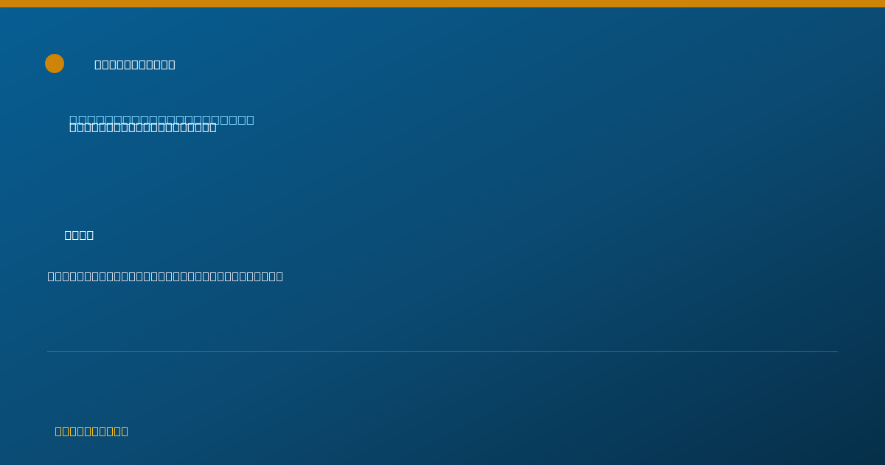Click the orange bar at the top edge
885x465 pixels.
pos(442,4)
